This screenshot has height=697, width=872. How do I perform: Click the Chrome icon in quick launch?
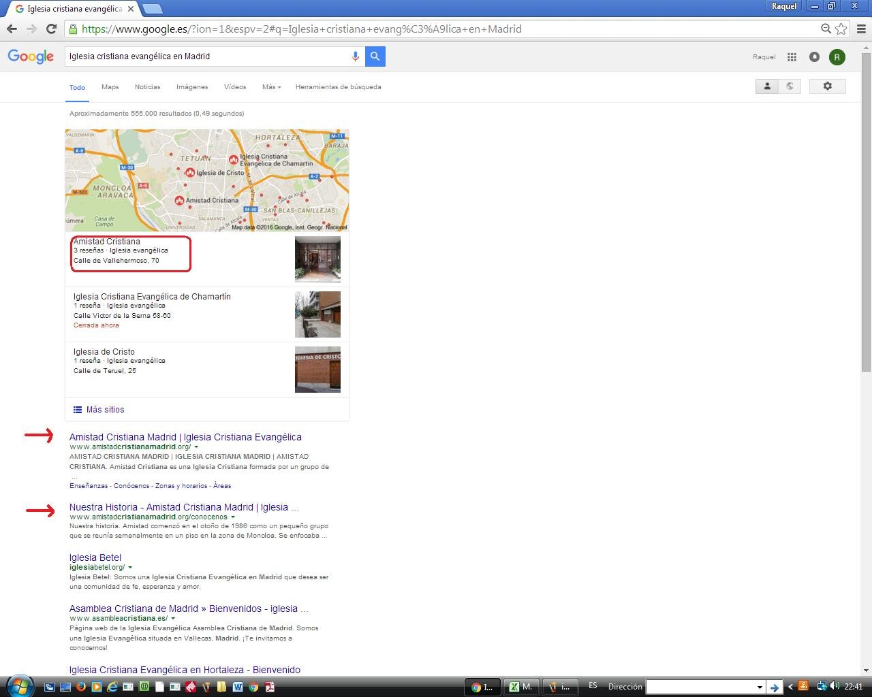click(x=253, y=687)
